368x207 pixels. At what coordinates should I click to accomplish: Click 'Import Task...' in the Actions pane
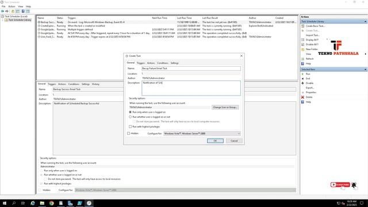tap(313, 35)
